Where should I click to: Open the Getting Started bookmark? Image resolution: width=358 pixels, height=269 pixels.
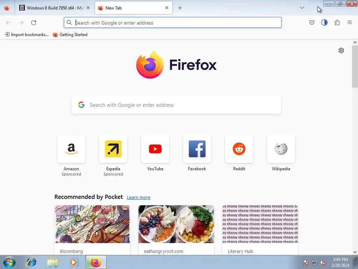[x=70, y=35]
